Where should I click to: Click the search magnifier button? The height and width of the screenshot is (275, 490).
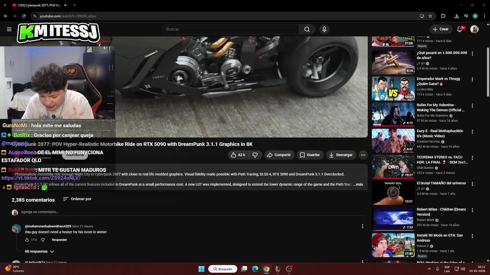[307, 29]
